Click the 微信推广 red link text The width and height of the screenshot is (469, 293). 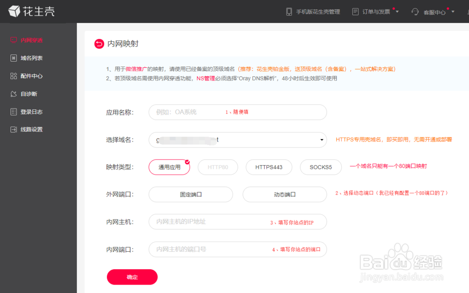pos(136,69)
